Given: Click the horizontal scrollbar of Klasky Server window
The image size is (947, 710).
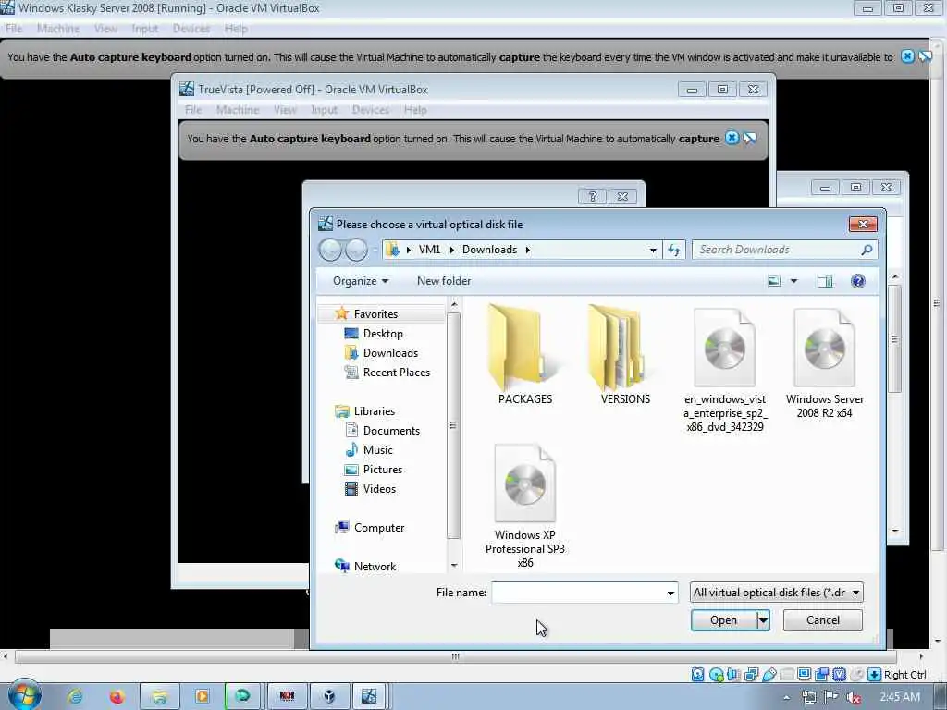Looking at the screenshot, I should coord(456,656).
